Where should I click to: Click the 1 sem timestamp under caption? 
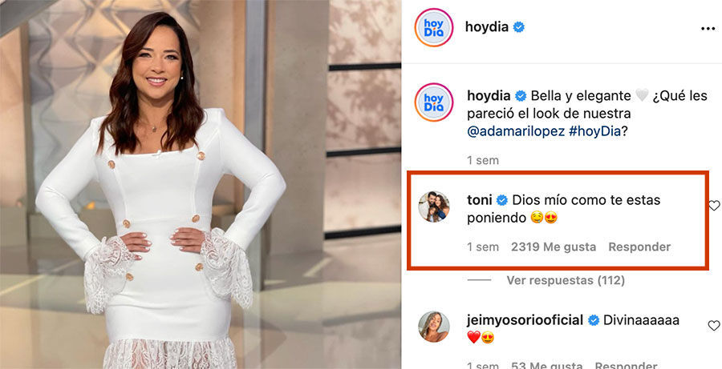click(x=483, y=160)
